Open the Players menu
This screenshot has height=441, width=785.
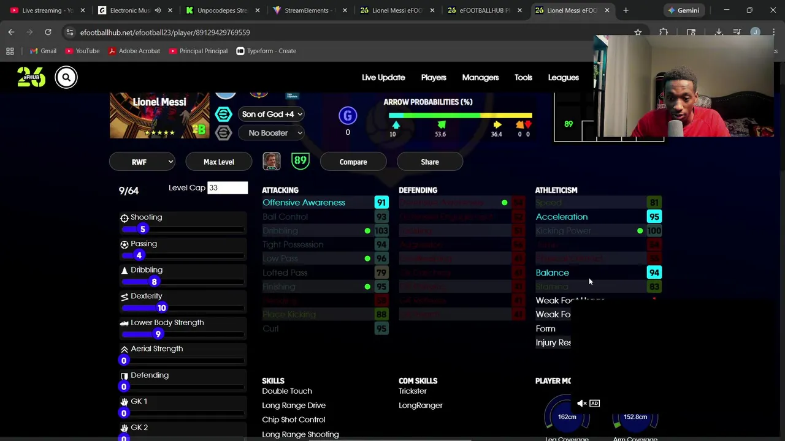[x=434, y=77]
